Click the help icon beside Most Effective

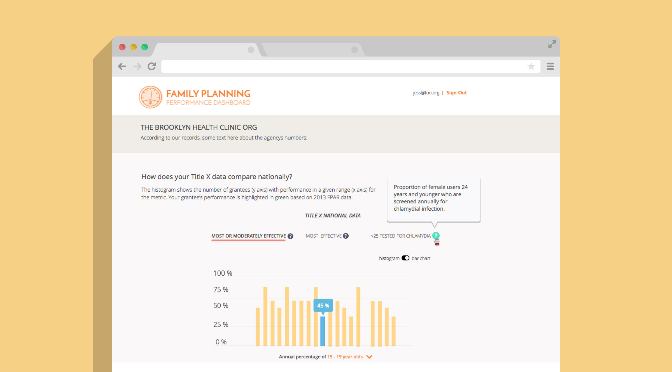coord(346,236)
